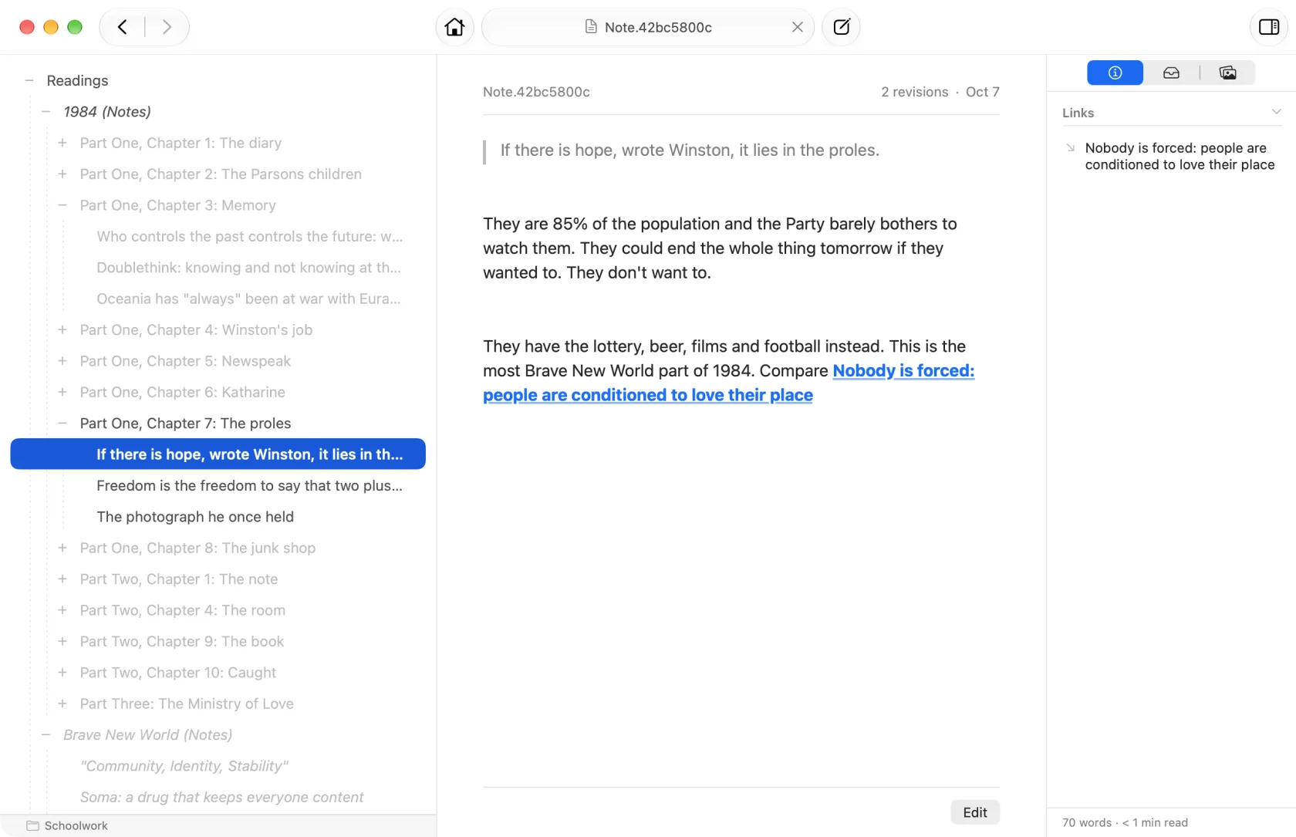Open 'Oceania has always been at war' note

(248, 299)
